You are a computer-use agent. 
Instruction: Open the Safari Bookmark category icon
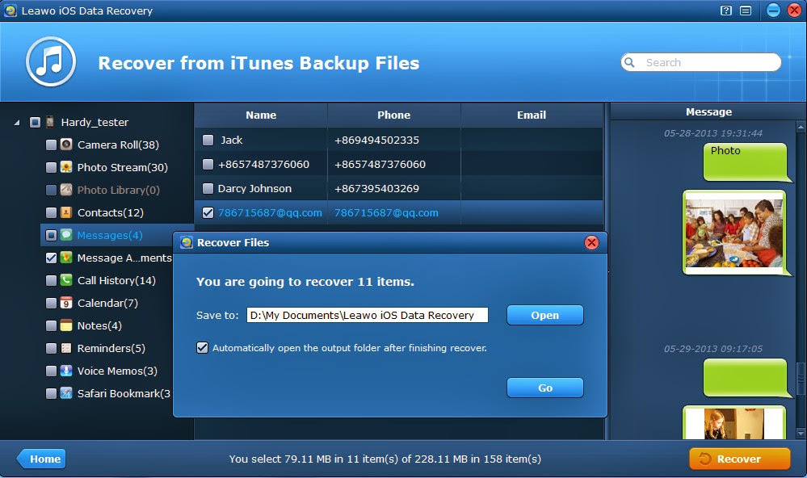pos(65,393)
